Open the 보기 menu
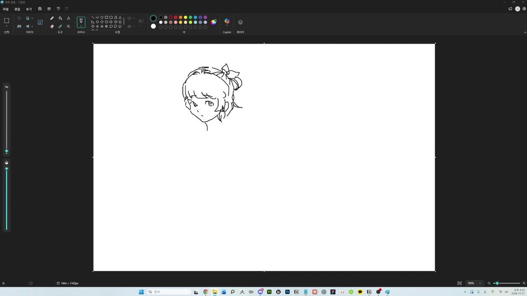527x296 pixels. click(29, 9)
